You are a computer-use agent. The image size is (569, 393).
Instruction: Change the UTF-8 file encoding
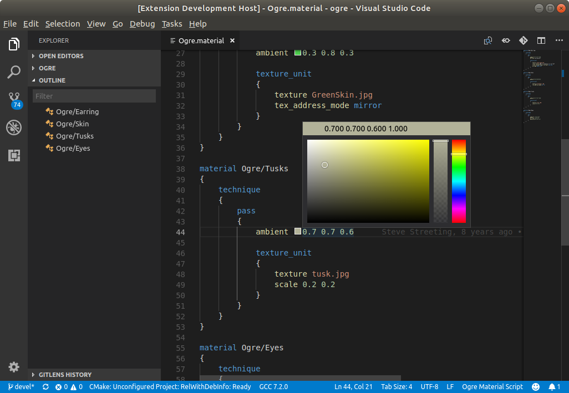429,387
